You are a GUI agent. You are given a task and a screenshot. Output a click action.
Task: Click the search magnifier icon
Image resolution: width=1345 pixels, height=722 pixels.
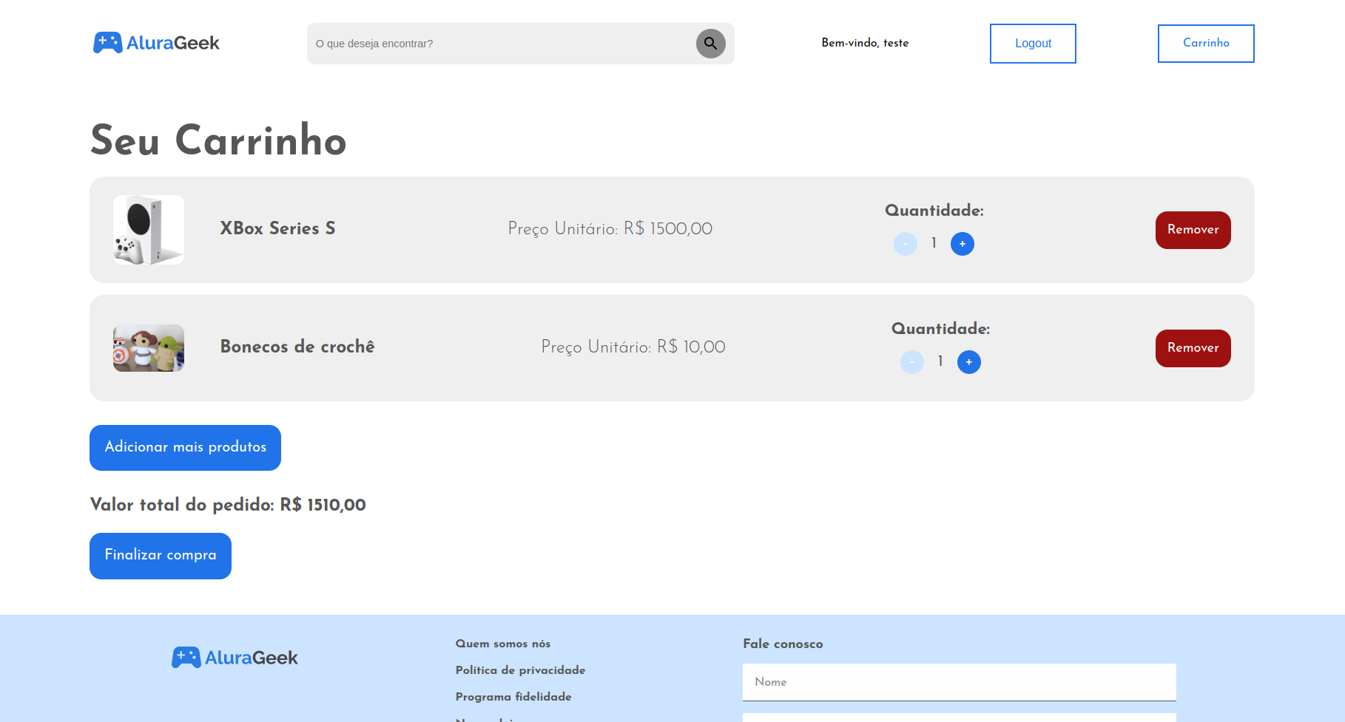click(x=710, y=44)
